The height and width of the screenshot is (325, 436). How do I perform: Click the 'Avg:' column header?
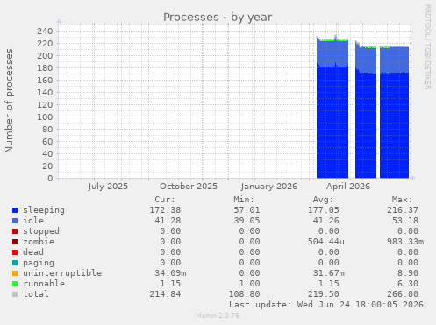323,200
